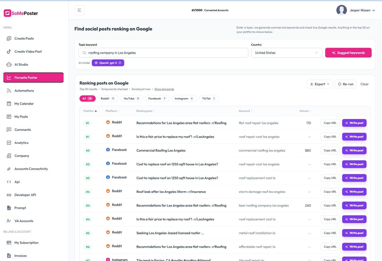Write post for Roof leak after Storm row

(354, 192)
